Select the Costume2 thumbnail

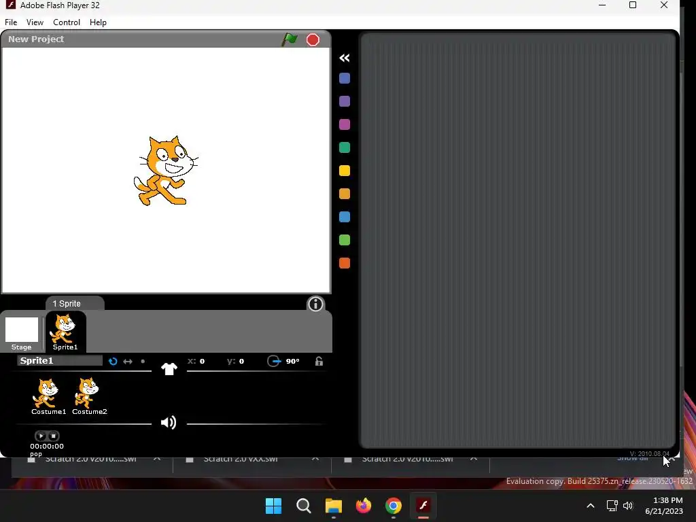[89, 396]
